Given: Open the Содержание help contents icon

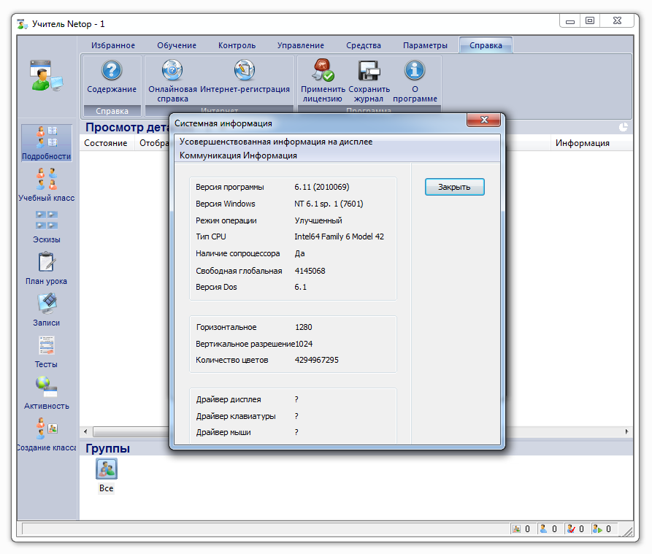Looking at the screenshot, I should pos(112,70).
